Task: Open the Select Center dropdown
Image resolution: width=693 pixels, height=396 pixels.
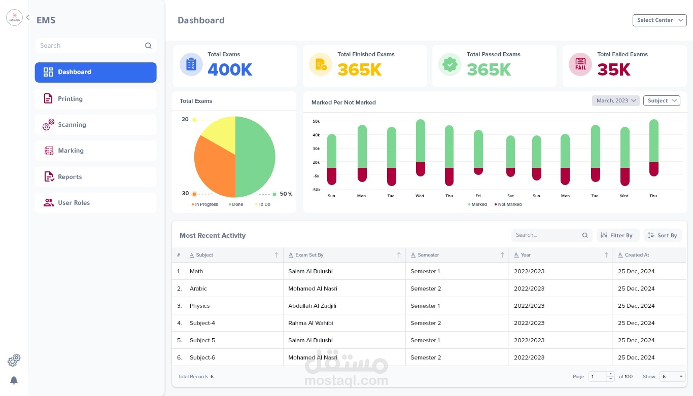Action: click(x=660, y=20)
